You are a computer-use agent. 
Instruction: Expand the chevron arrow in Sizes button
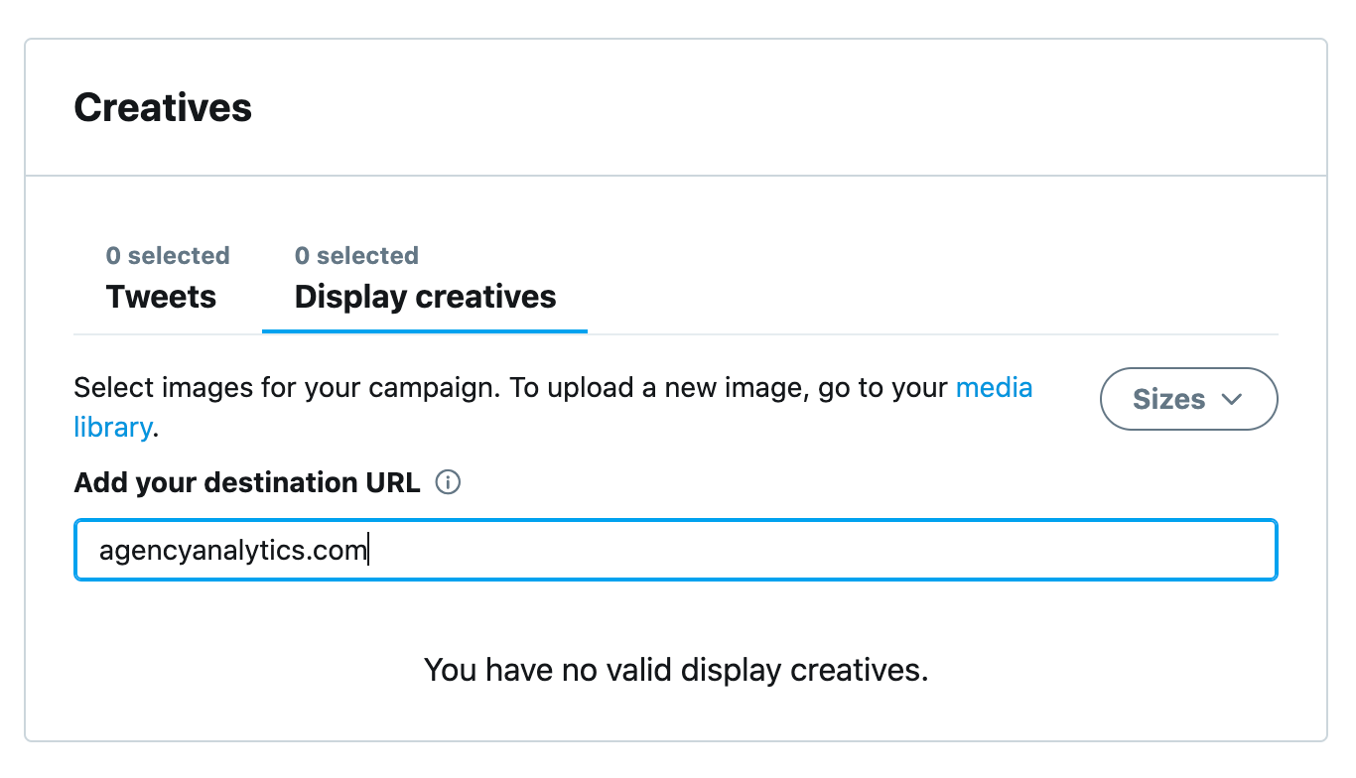1232,399
